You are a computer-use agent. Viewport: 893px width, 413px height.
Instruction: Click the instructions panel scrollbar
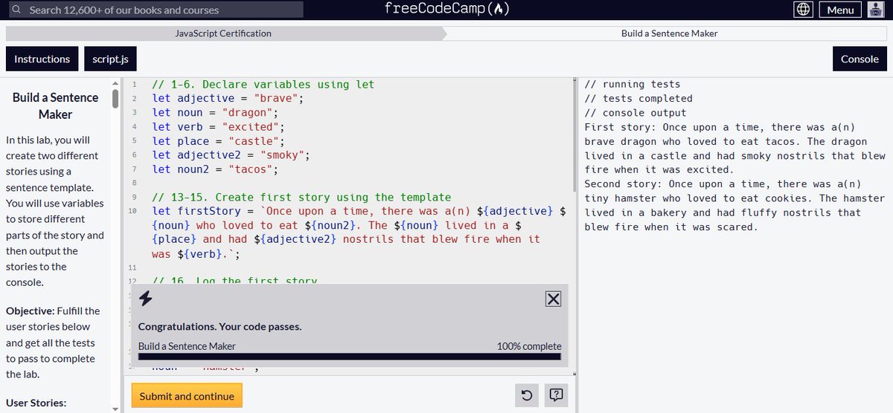click(x=115, y=99)
